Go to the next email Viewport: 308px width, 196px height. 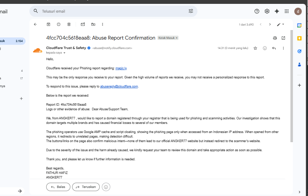pyautogui.click(x=270, y=24)
